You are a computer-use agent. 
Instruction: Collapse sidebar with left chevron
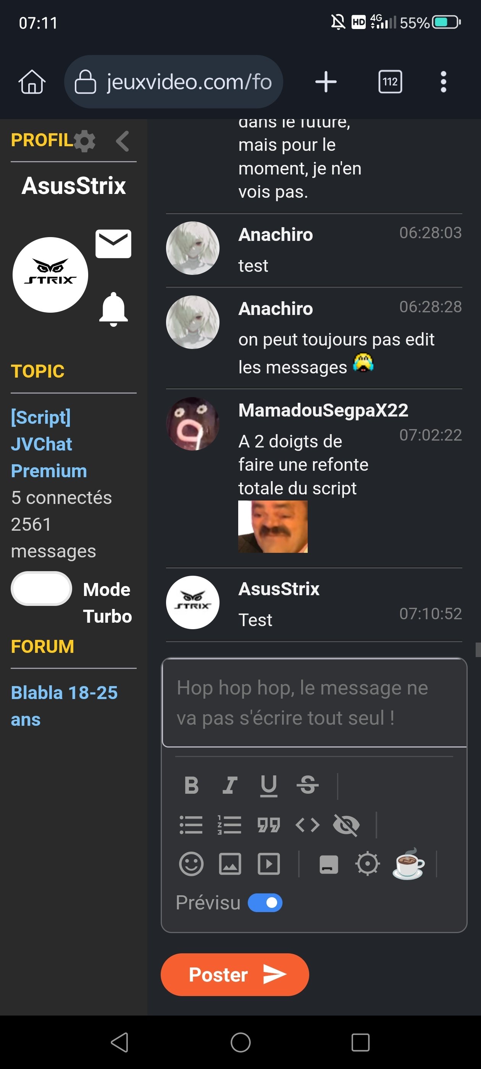(123, 140)
